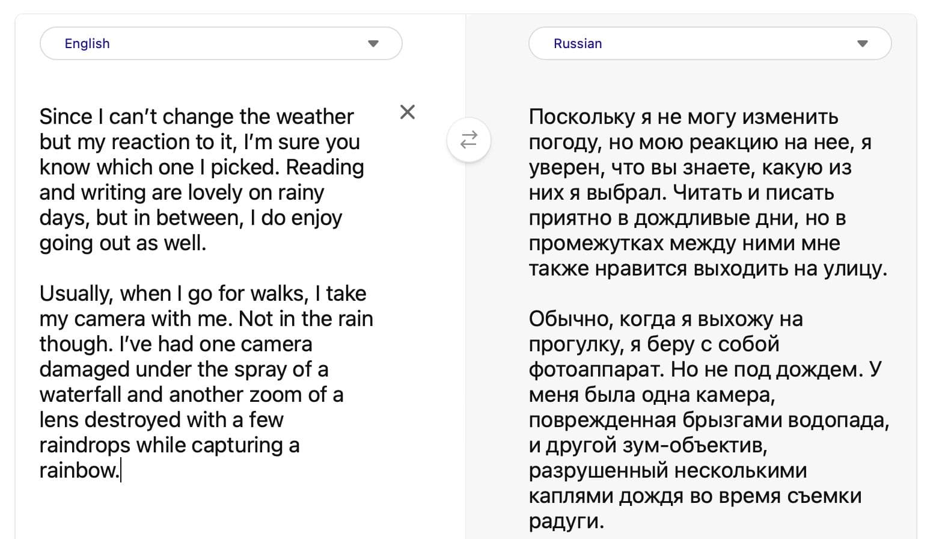This screenshot has height=539, width=945.
Task: Click "Обычно" in the Russian translation
Action: tap(568, 319)
